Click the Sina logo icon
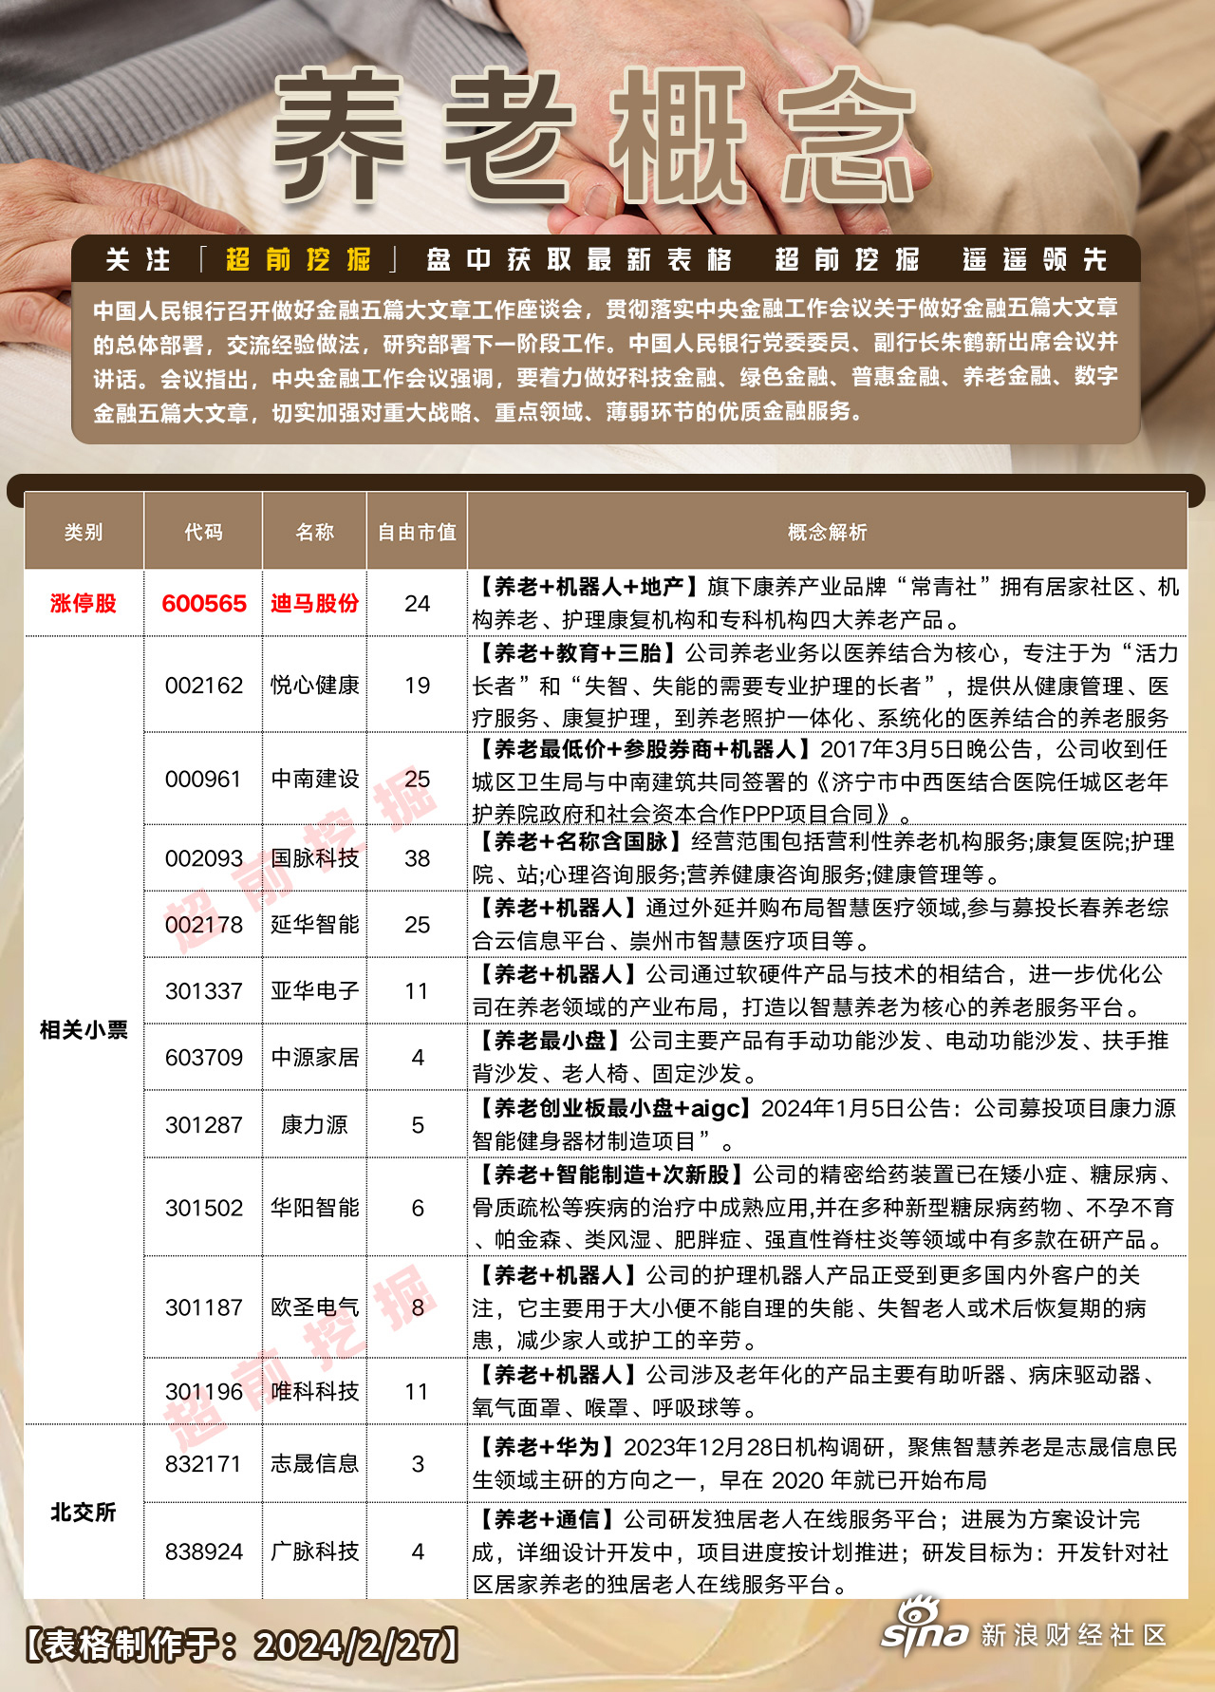This screenshot has width=1215, height=1692. pos(925,1628)
